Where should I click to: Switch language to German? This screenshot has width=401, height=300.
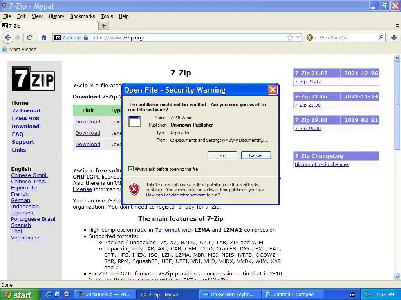tap(20, 200)
